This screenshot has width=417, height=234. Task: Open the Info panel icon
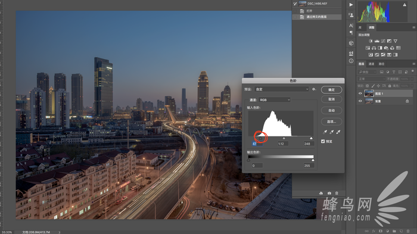pyautogui.click(x=351, y=61)
